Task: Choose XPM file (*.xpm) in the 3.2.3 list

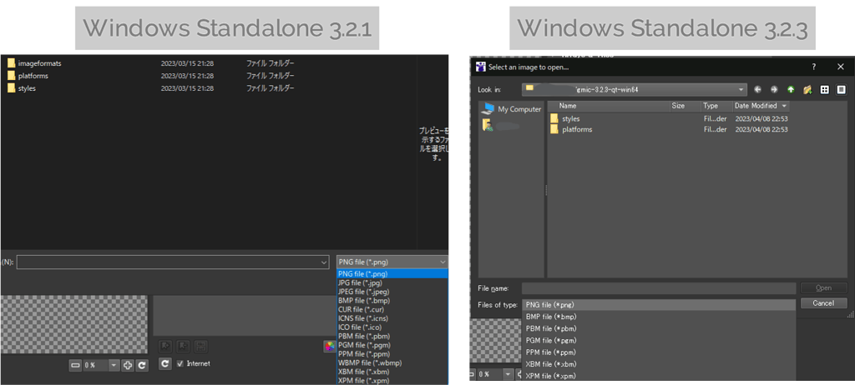Action: click(x=659, y=376)
